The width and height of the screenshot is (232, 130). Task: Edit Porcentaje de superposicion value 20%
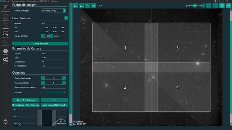[x=53, y=87]
